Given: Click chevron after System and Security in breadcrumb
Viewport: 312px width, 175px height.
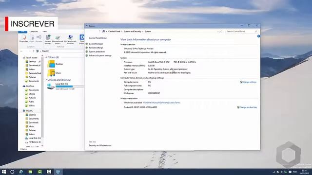Looking at the screenshot, I should tap(143, 31).
